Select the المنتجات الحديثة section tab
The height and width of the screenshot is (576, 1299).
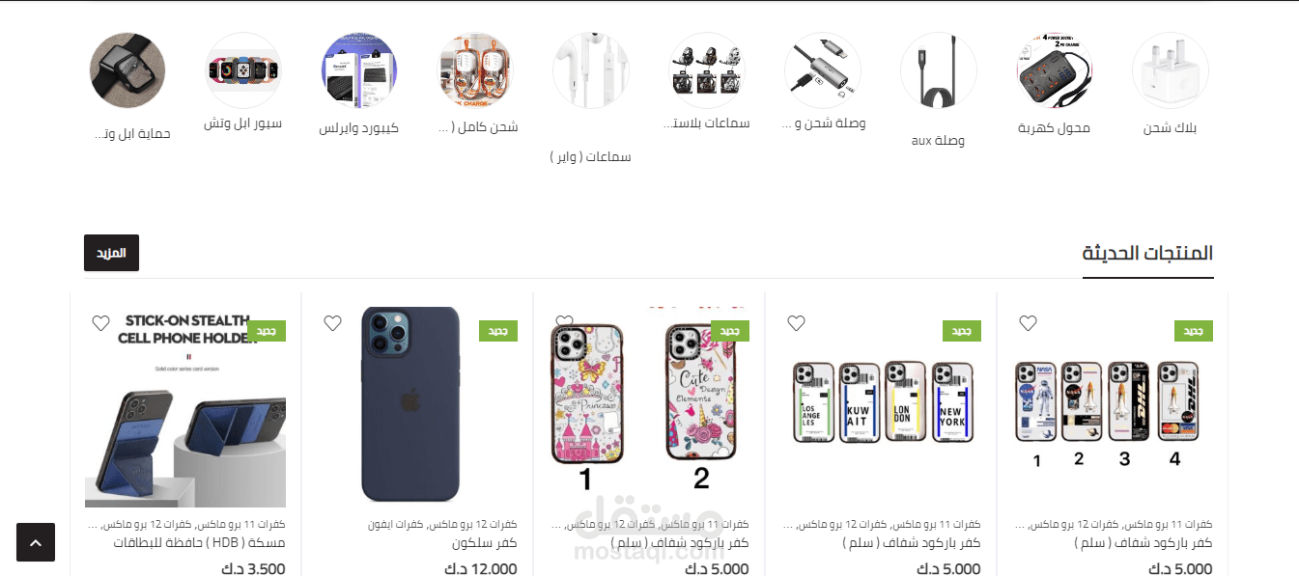[x=1147, y=254]
